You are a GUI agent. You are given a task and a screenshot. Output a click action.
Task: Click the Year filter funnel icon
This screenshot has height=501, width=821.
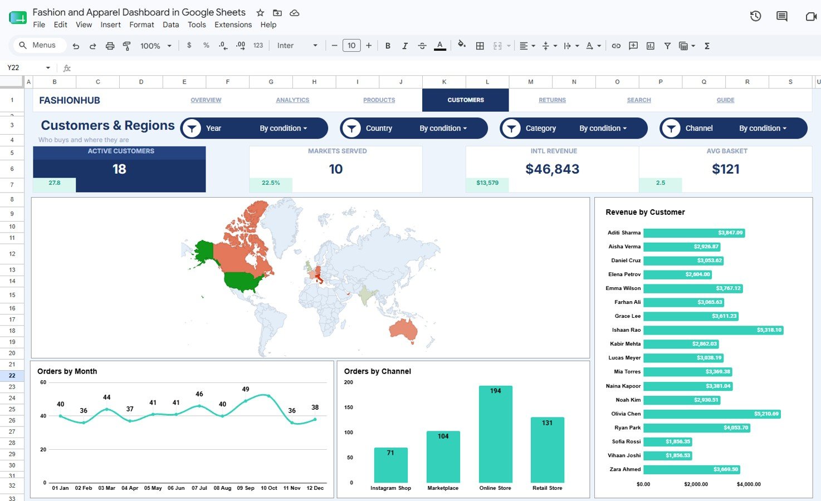coord(192,128)
